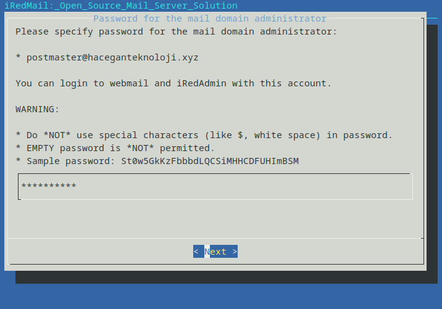442x309 pixels.
Task: Click the 'Do *NOT* use special characters' warning
Action: 204,135
